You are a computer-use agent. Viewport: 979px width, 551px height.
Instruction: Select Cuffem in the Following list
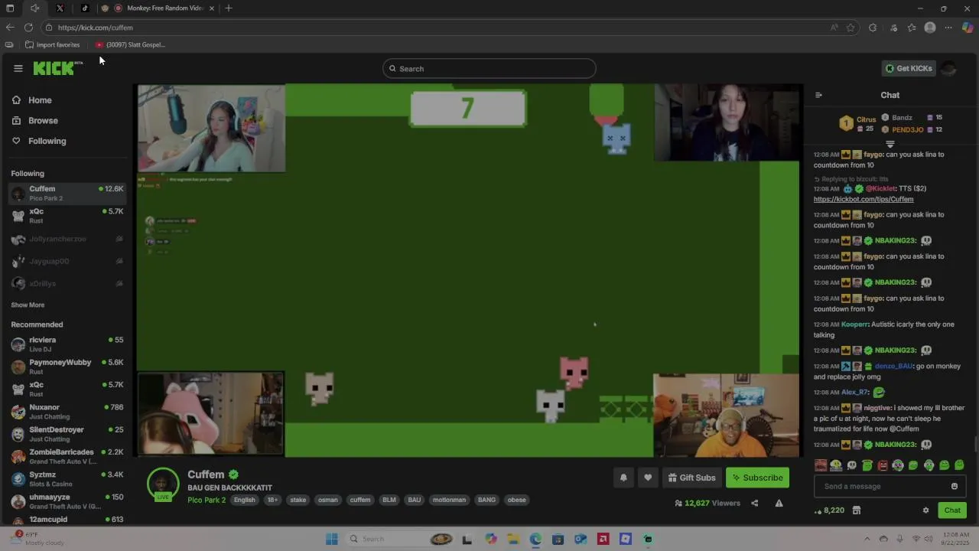pyautogui.click(x=67, y=193)
